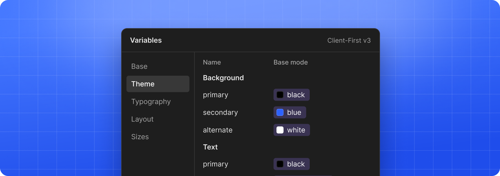The image size is (500, 176).
Task: Select the alternate variable name
Action: pos(218,130)
